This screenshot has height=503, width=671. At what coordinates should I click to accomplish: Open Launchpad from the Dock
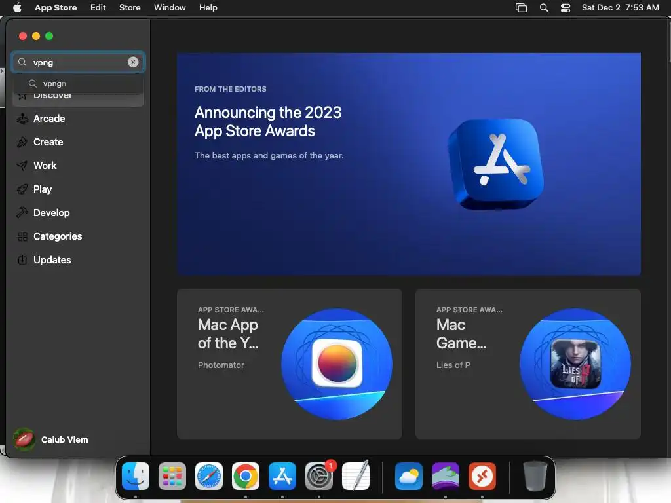[172, 476]
